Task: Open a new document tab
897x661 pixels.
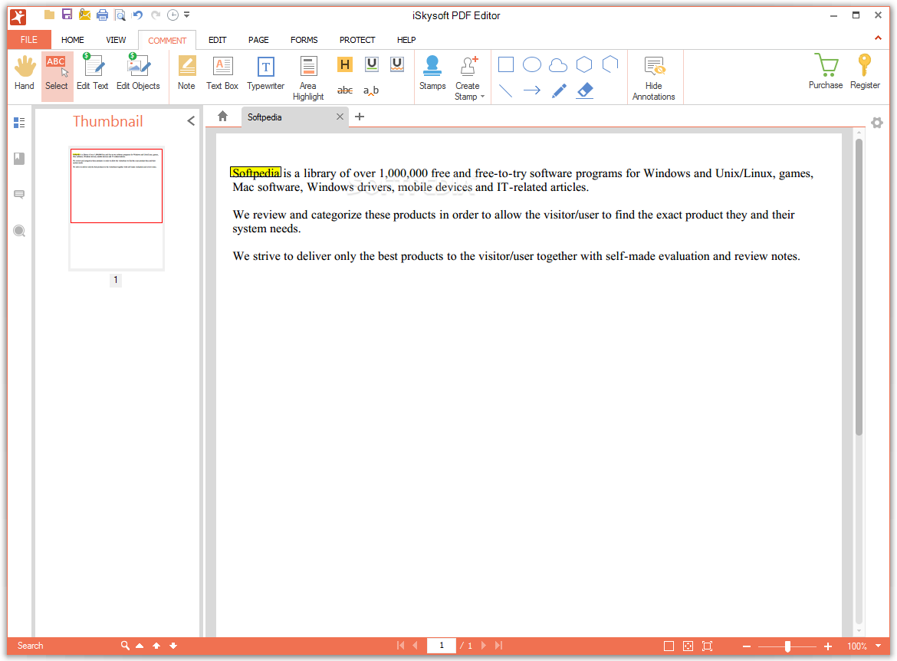Action: coord(360,117)
